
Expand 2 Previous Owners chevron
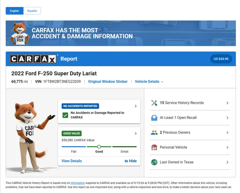227,133
